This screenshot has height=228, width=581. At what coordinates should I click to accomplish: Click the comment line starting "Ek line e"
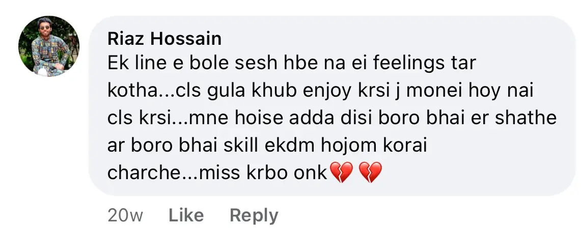pos(292,64)
